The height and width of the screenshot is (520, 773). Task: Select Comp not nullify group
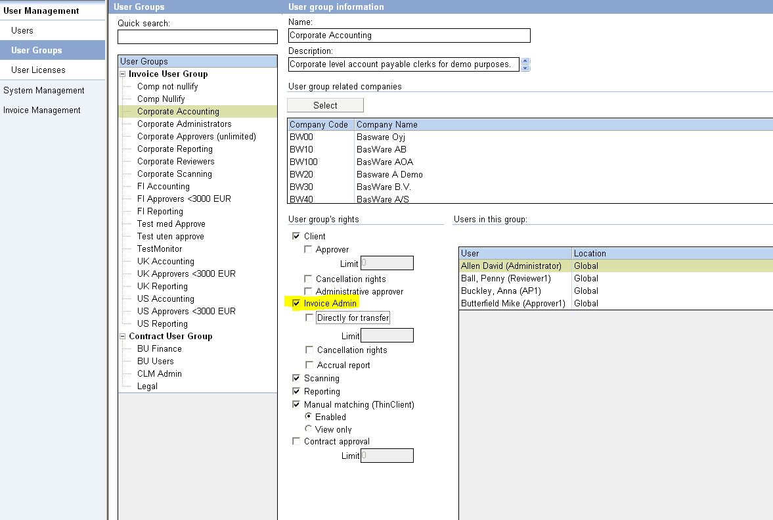pos(167,86)
